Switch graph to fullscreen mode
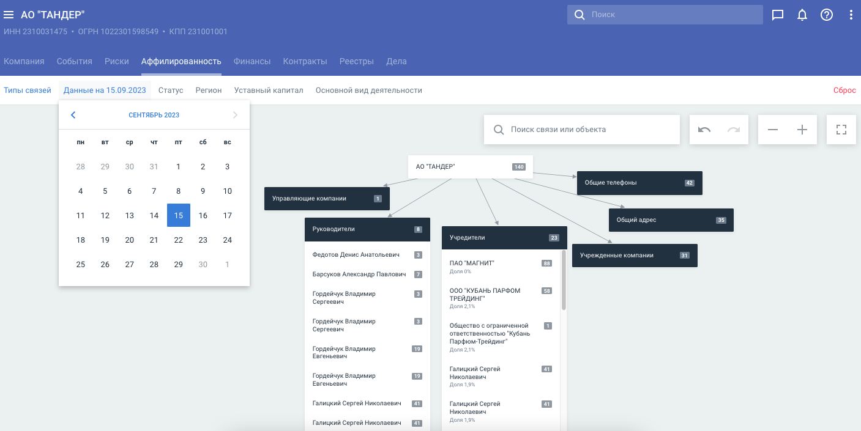The width and height of the screenshot is (861, 431). [x=841, y=130]
